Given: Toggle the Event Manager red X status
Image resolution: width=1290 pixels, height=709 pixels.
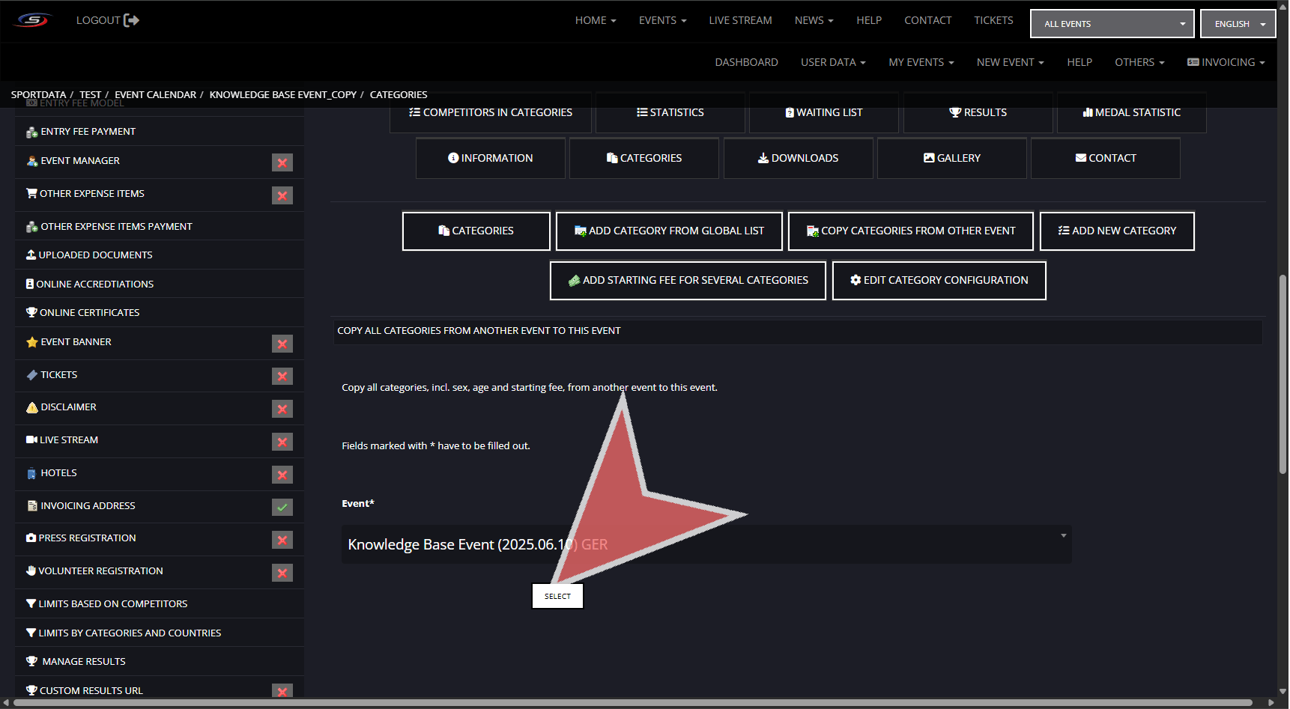Looking at the screenshot, I should (282, 162).
